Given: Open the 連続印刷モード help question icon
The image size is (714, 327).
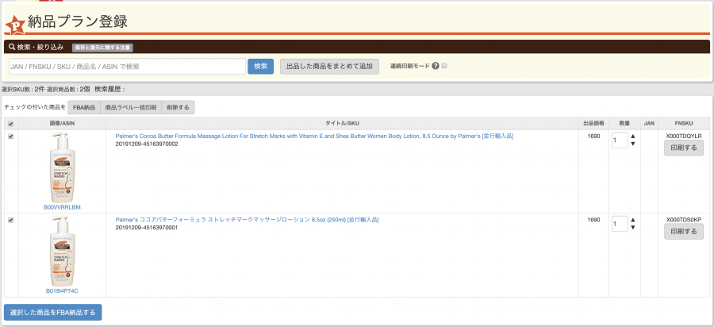Looking at the screenshot, I should click(436, 66).
